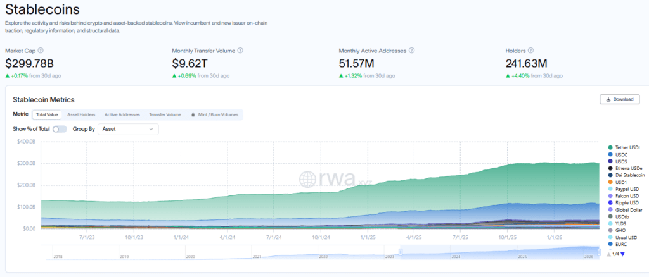This screenshot has height=277, width=649.
Task: Click Dai Stablecoin color dot in legend
Action: tap(610, 175)
